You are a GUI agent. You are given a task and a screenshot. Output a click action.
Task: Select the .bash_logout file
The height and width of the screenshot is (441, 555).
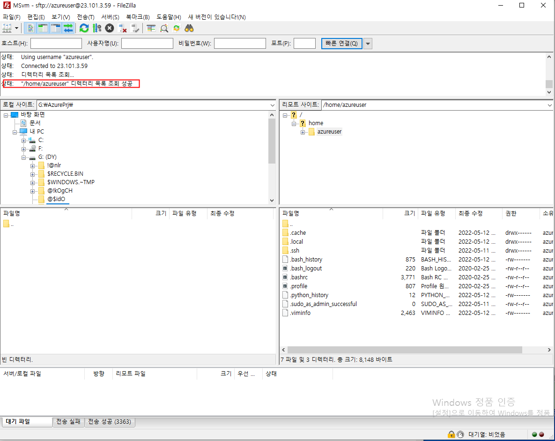[306, 268]
